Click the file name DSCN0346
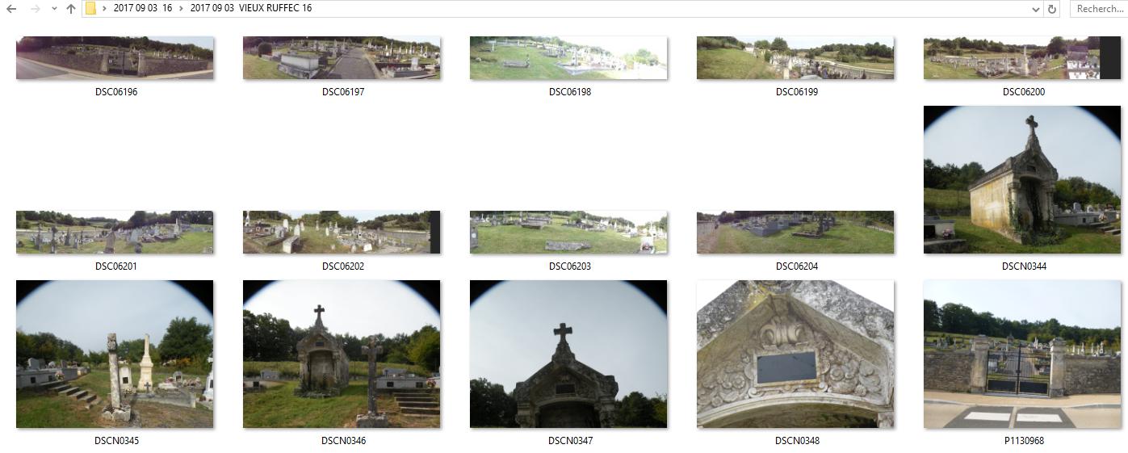This screenshot has height=453, width=1128. [x=343, y=441]
